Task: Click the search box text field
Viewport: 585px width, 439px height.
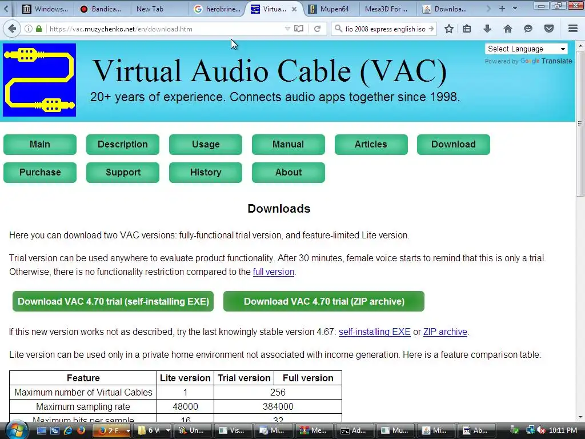Action: point(385,29)
